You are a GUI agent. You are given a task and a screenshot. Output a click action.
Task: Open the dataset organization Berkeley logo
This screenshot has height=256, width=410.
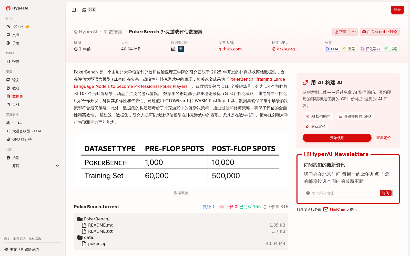pyautogui.click(x=181, y=49)
